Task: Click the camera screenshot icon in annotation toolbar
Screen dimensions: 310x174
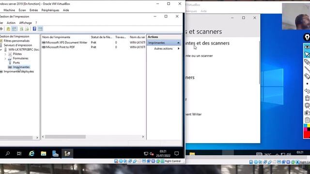Action: [307, 113]
